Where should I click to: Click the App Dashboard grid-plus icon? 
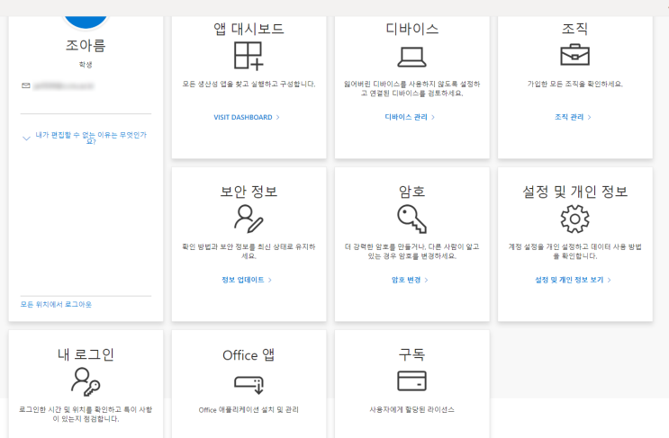pyautogui.click(x=249, y=56)
